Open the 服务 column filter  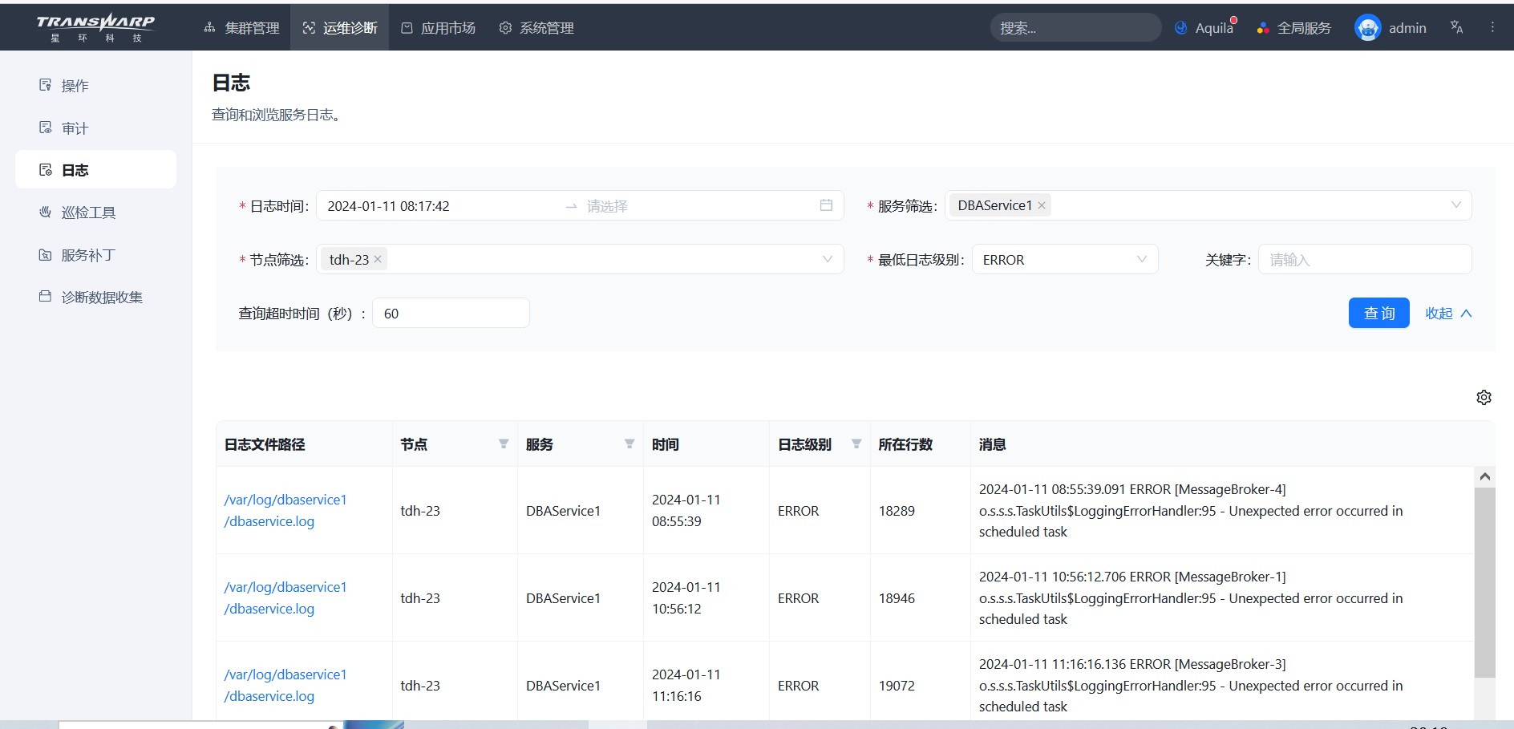pos(629,443)
